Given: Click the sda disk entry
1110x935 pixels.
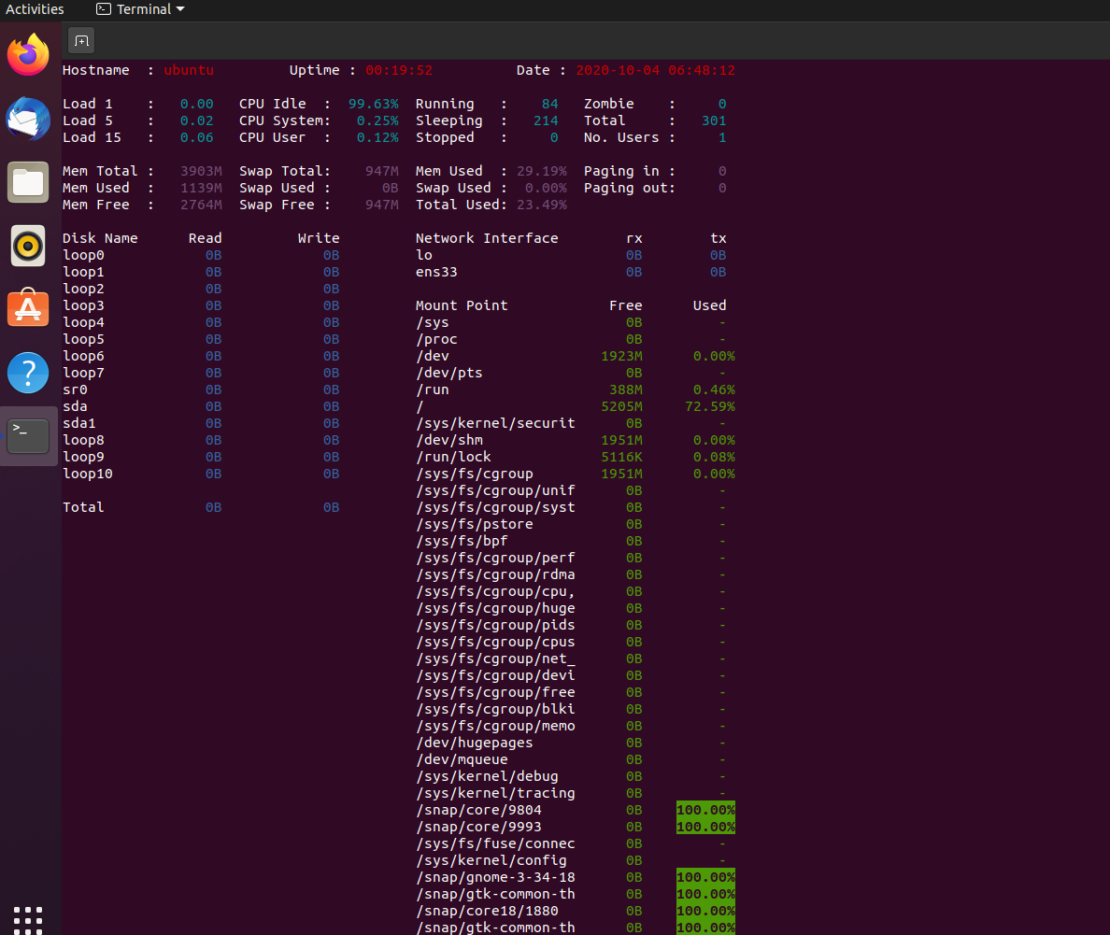Looking at the screenshot, I should [x=75, y=406].
